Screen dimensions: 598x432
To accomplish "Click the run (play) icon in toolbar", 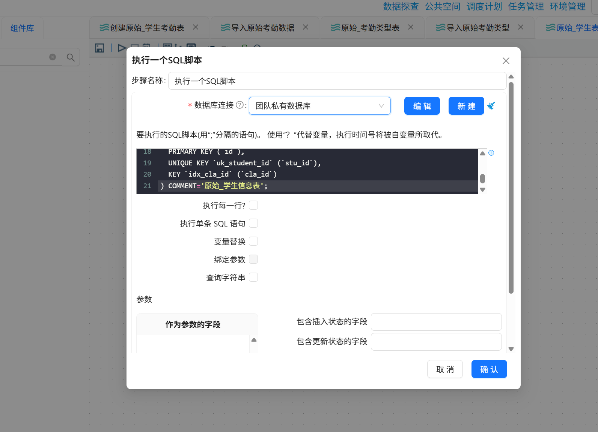I will [x=121, y=48].
